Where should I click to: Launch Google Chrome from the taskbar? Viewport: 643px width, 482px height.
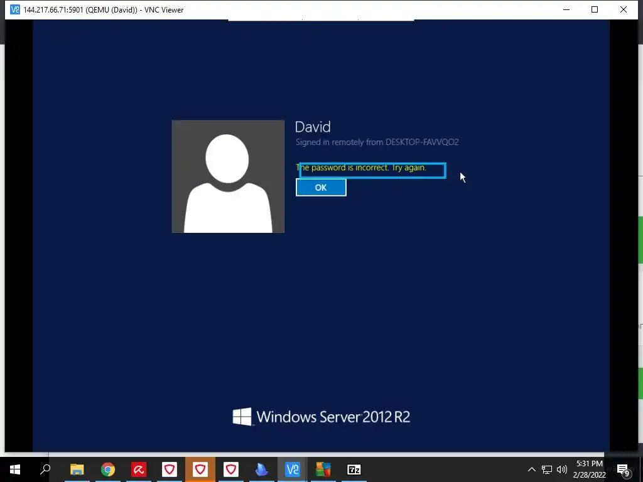(x=108, y=469)
